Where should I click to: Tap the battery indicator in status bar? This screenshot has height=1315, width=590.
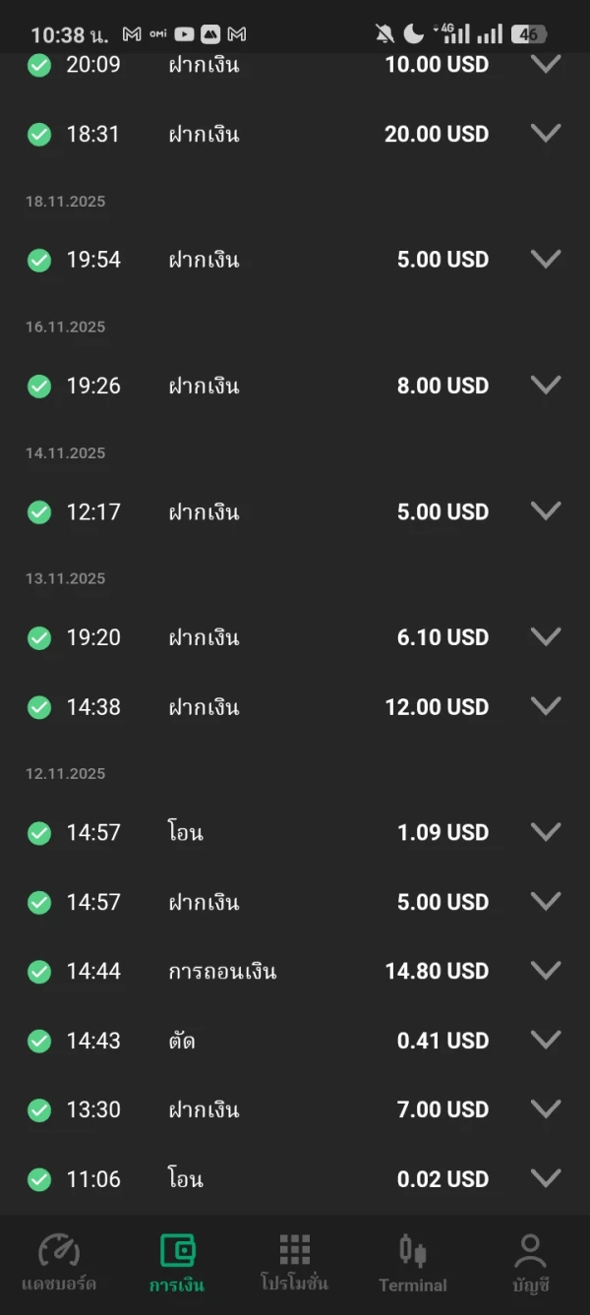tap(529, 34)
